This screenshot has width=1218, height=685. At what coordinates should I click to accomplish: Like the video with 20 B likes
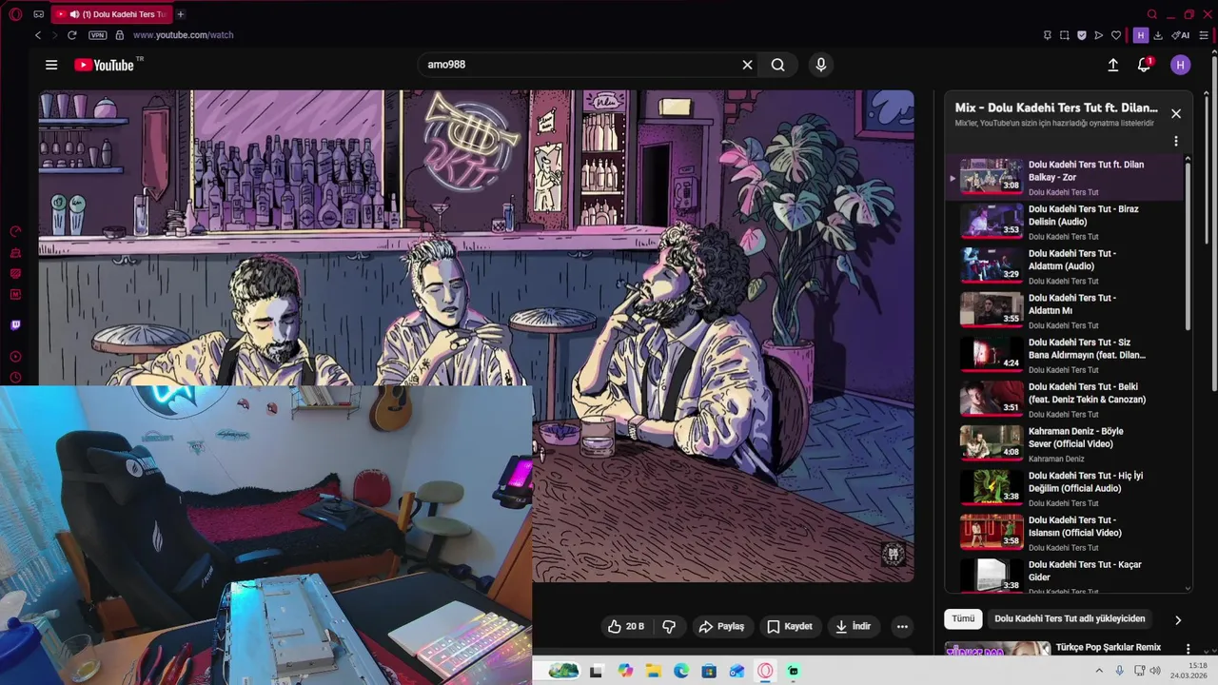[x=626, y=626]
